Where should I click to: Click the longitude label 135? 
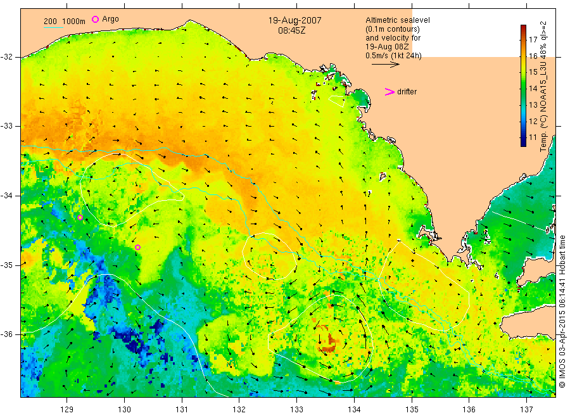click(x=412, y=410)
